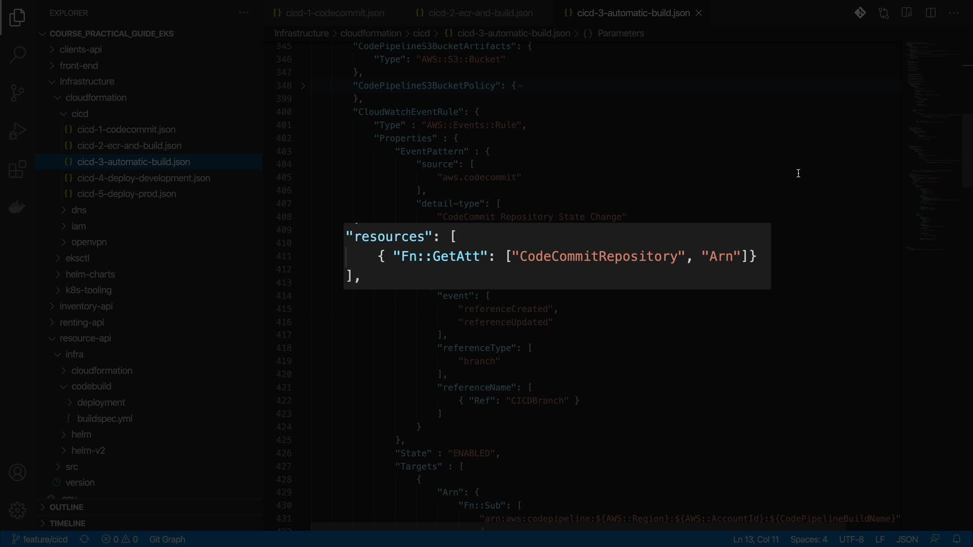The image size is (973, 547).
Task: Open the Docker view in activity bar
Action: [17, 207]
